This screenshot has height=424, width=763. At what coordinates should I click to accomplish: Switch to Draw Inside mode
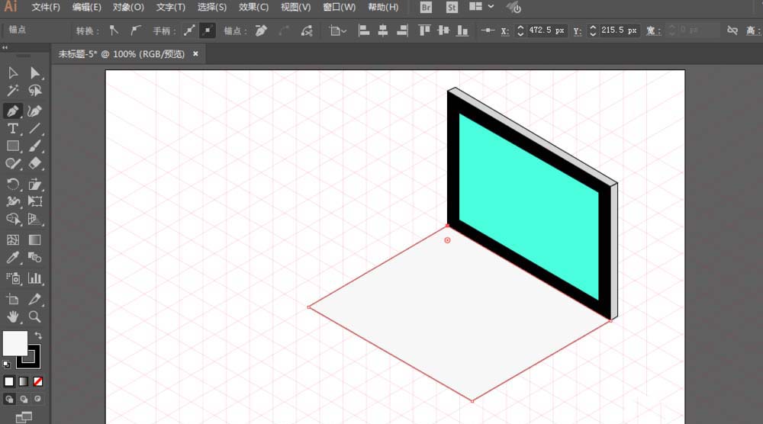pyautogui.click(x=37, y=399)
